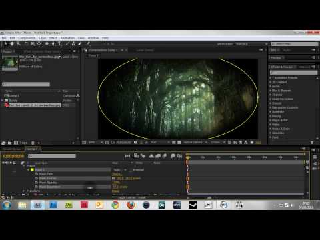This screenshot has width=320, height=240.
Task: Toggle region of interest in the viewer
Action: (174, 143)
